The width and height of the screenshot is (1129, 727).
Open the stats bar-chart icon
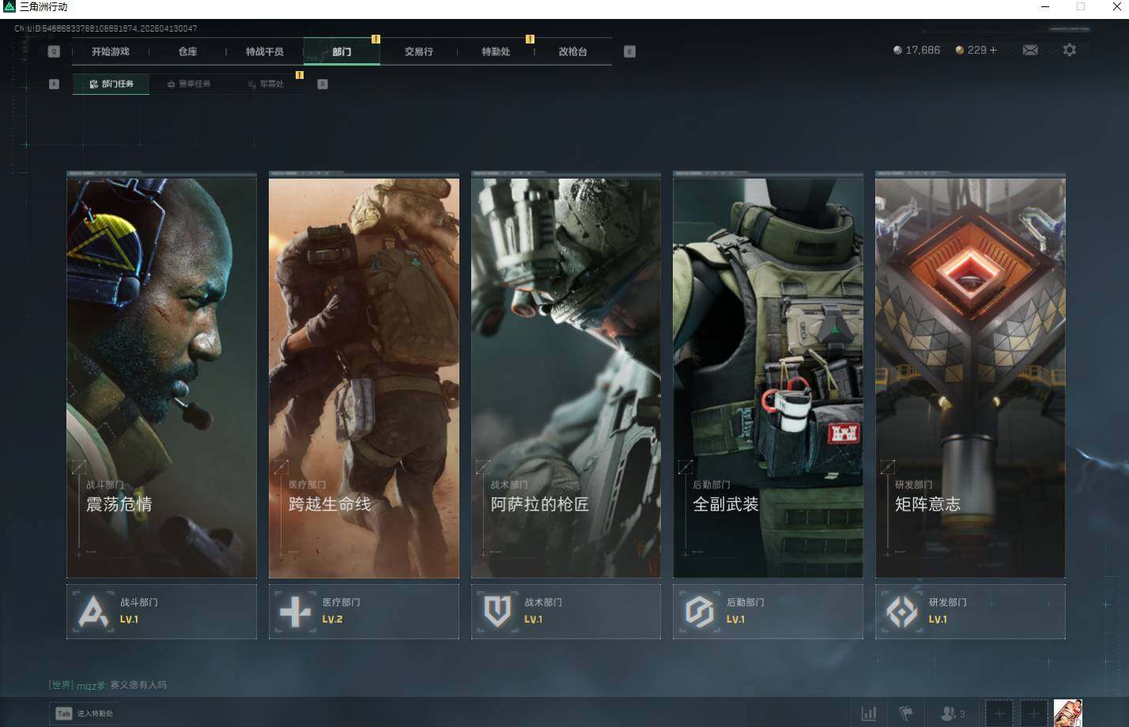coord(868,714)
